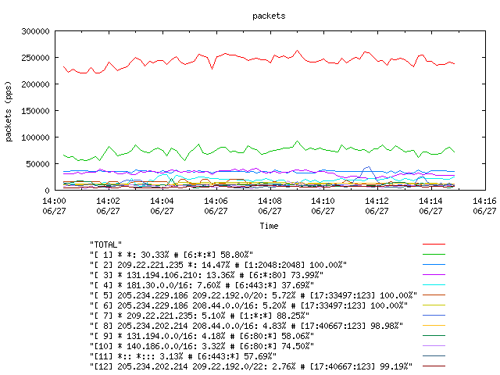500x375 pixels.
Task: Click legend entry [11] *:: *::: 3.13%
Action: (183, 356)
